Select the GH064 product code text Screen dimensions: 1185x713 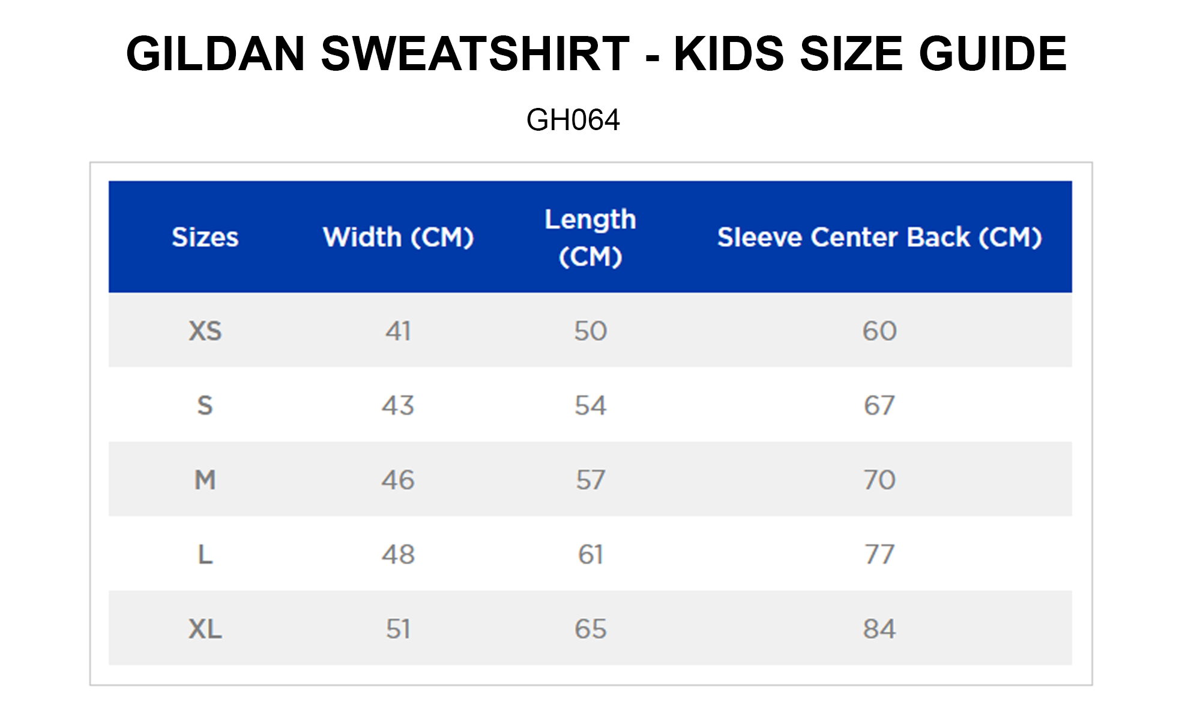[573, 120]
